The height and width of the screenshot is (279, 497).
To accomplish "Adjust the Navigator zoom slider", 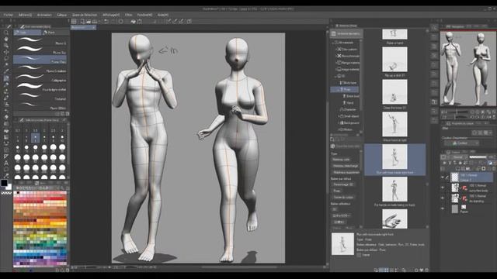I will click(x=457, y=112).
